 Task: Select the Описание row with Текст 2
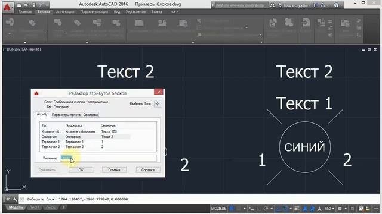point(98,137)
